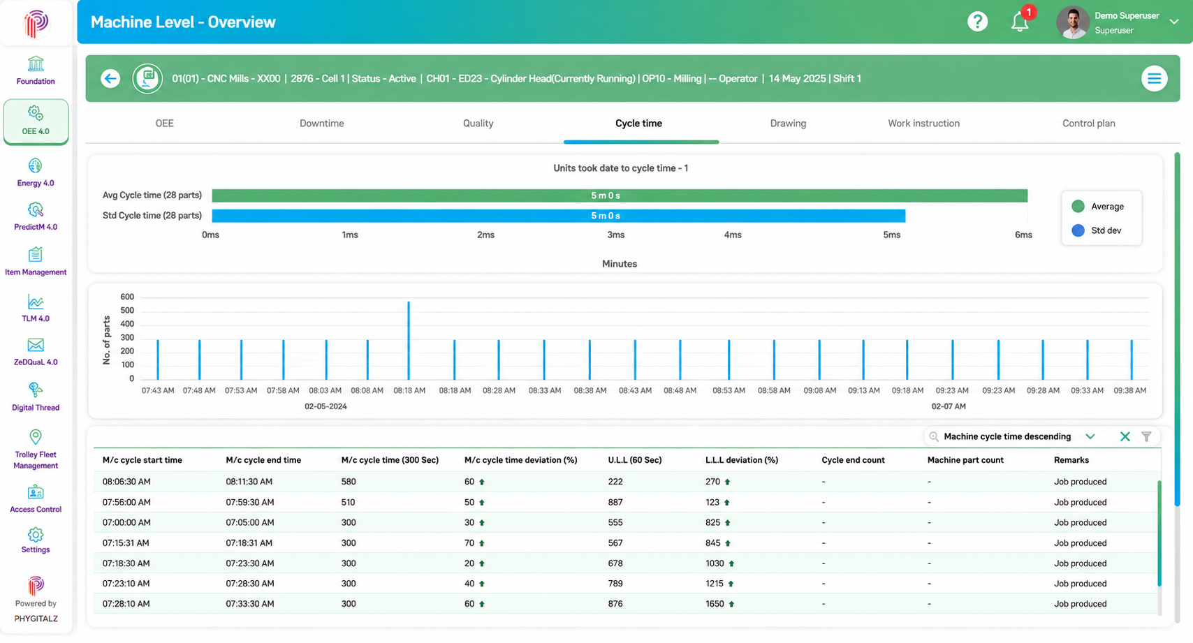Switch to the Downtime tab
Viewport: 1193px width, 643px height.
pyautogui.click(x=321, y=124)
